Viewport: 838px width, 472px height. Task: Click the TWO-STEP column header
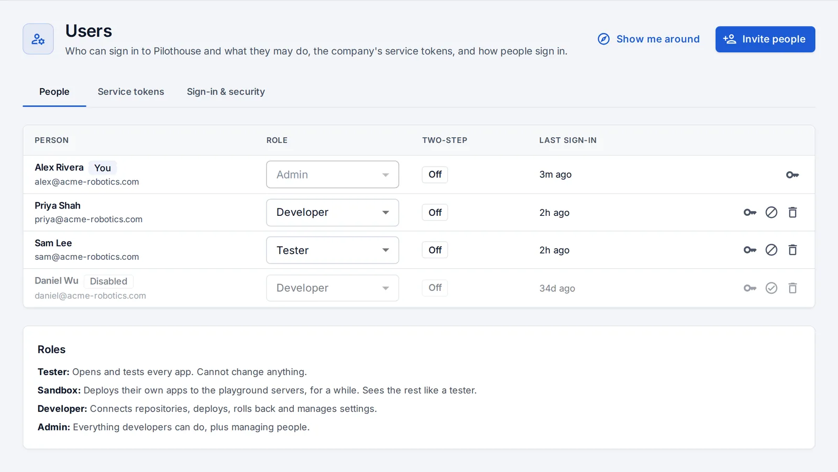[x=445, y=140]
